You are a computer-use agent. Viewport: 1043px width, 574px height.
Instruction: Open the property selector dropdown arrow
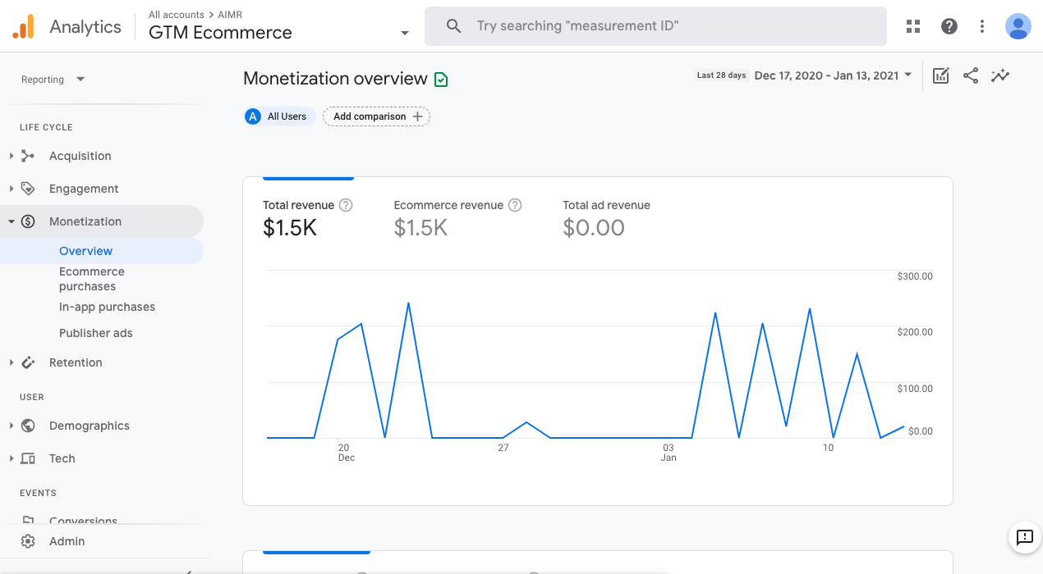[x=404, y=34]
